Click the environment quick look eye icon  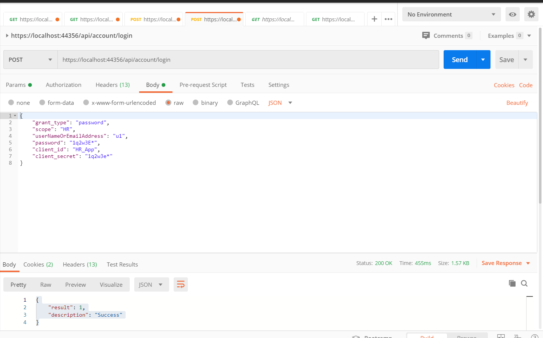[x=512, y=15]
